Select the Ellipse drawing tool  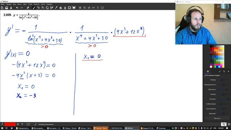[x=47, y=8]
